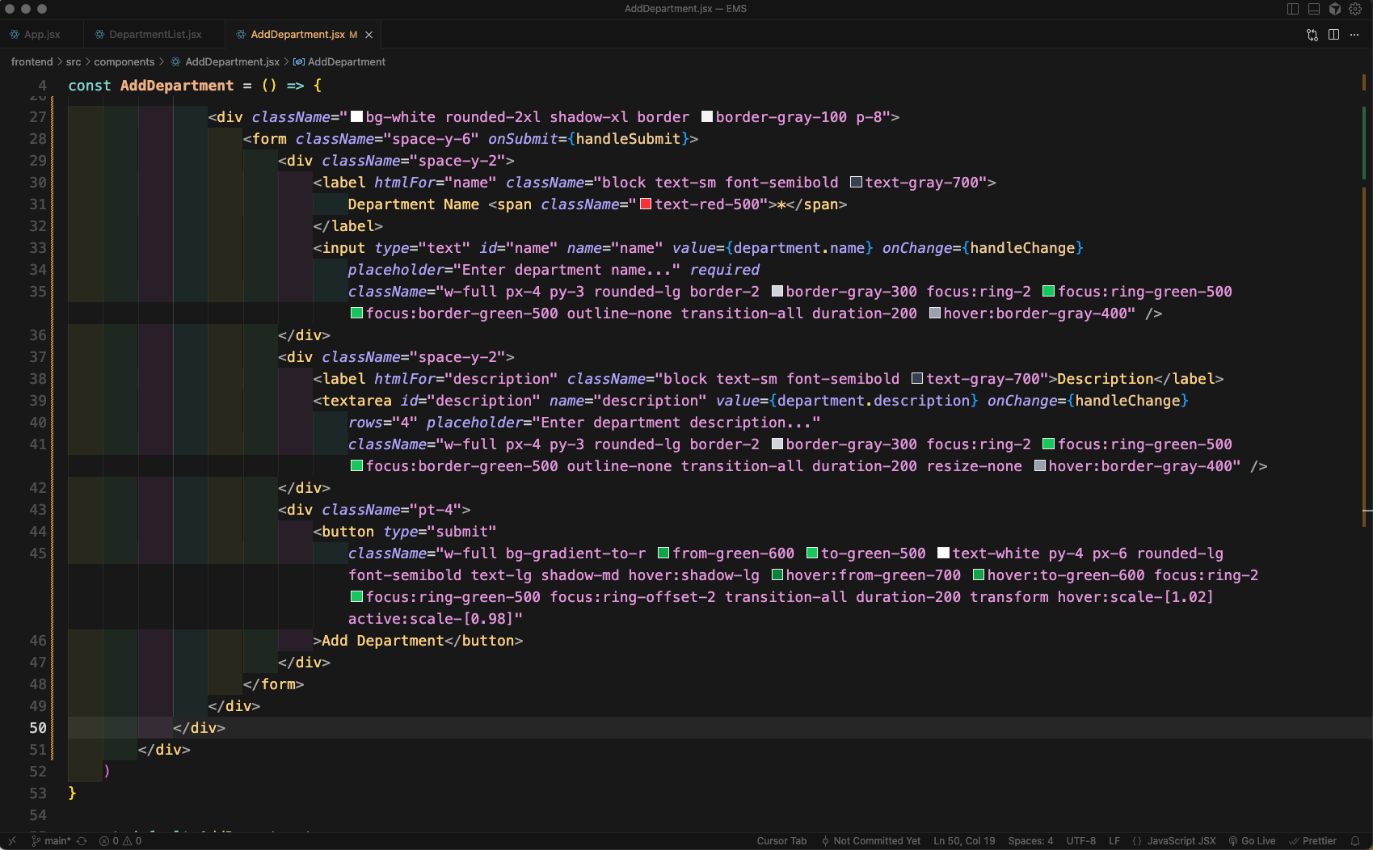Open the notifications bell

1355,841
